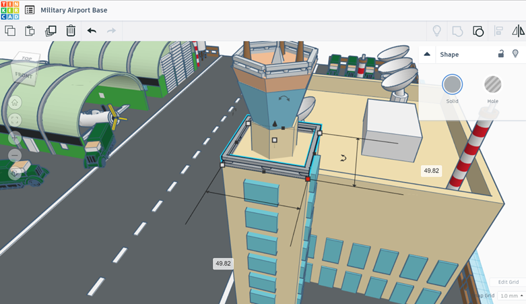Click the Fit all in view icon
The height and width of the screenshot is (304, 526).
click(15, 120)
